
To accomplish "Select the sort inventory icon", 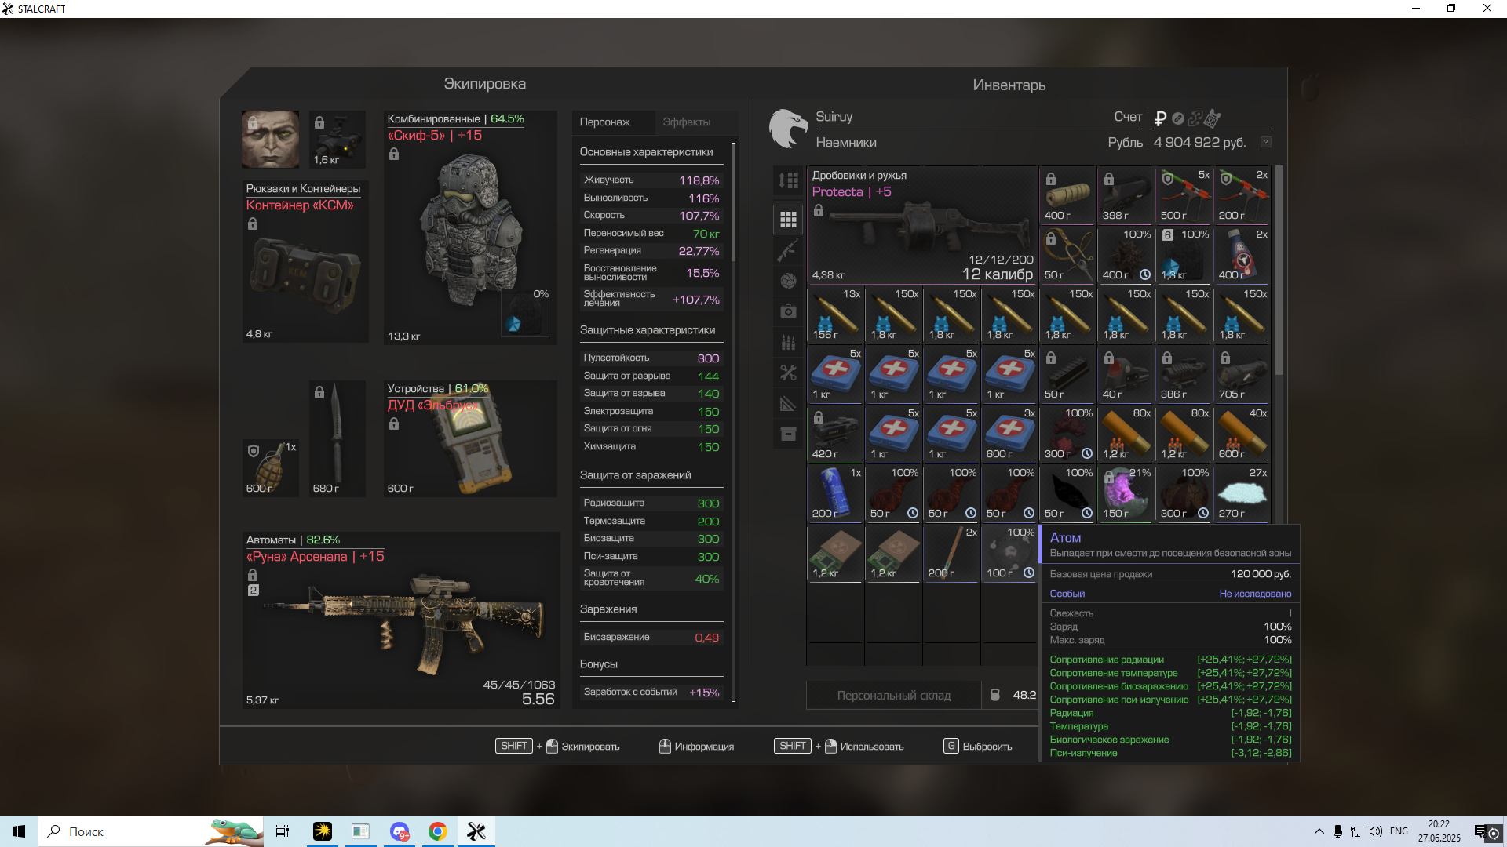I will click(x=788, y=180).
